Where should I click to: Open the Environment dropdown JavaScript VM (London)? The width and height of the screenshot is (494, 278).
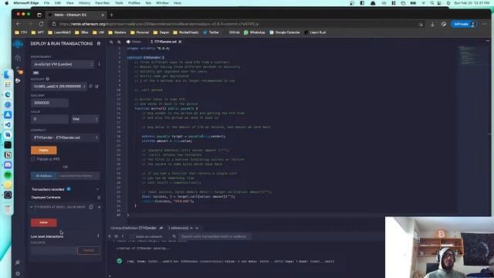63,64
